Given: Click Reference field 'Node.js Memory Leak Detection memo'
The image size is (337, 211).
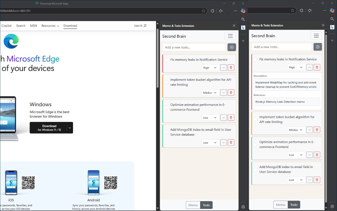Looking at the screenshot, I should 287,102.
